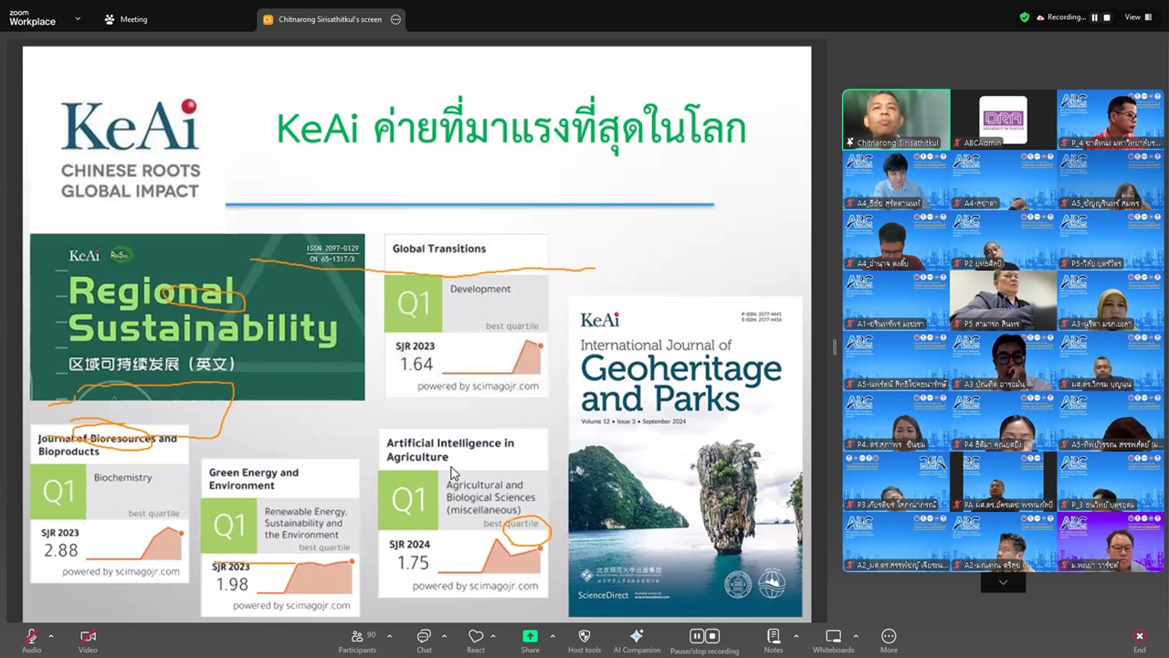Select the P_4 participant tile

tap(1110, 119)
